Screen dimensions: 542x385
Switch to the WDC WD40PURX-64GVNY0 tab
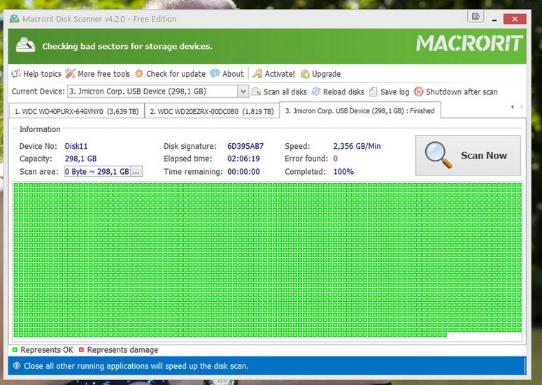coord(76,111)
